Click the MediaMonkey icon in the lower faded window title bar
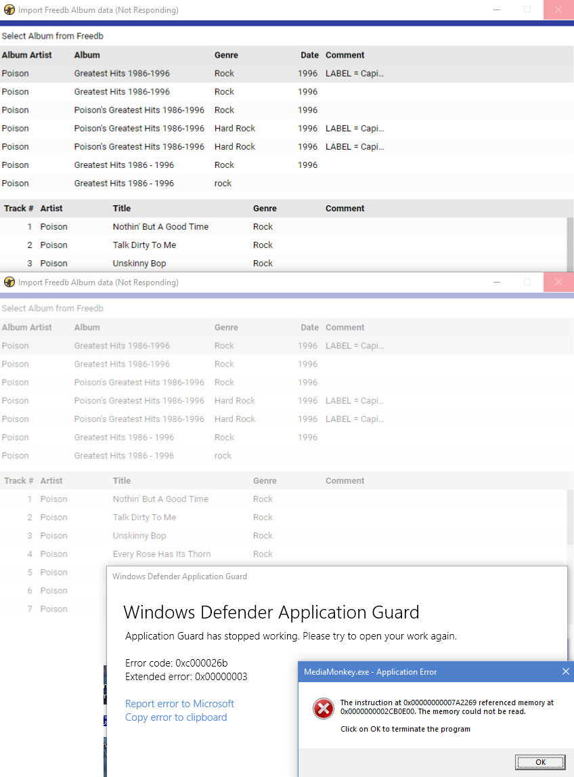The height and width of the screenshot is (777, 574). (x=9, y=282)
